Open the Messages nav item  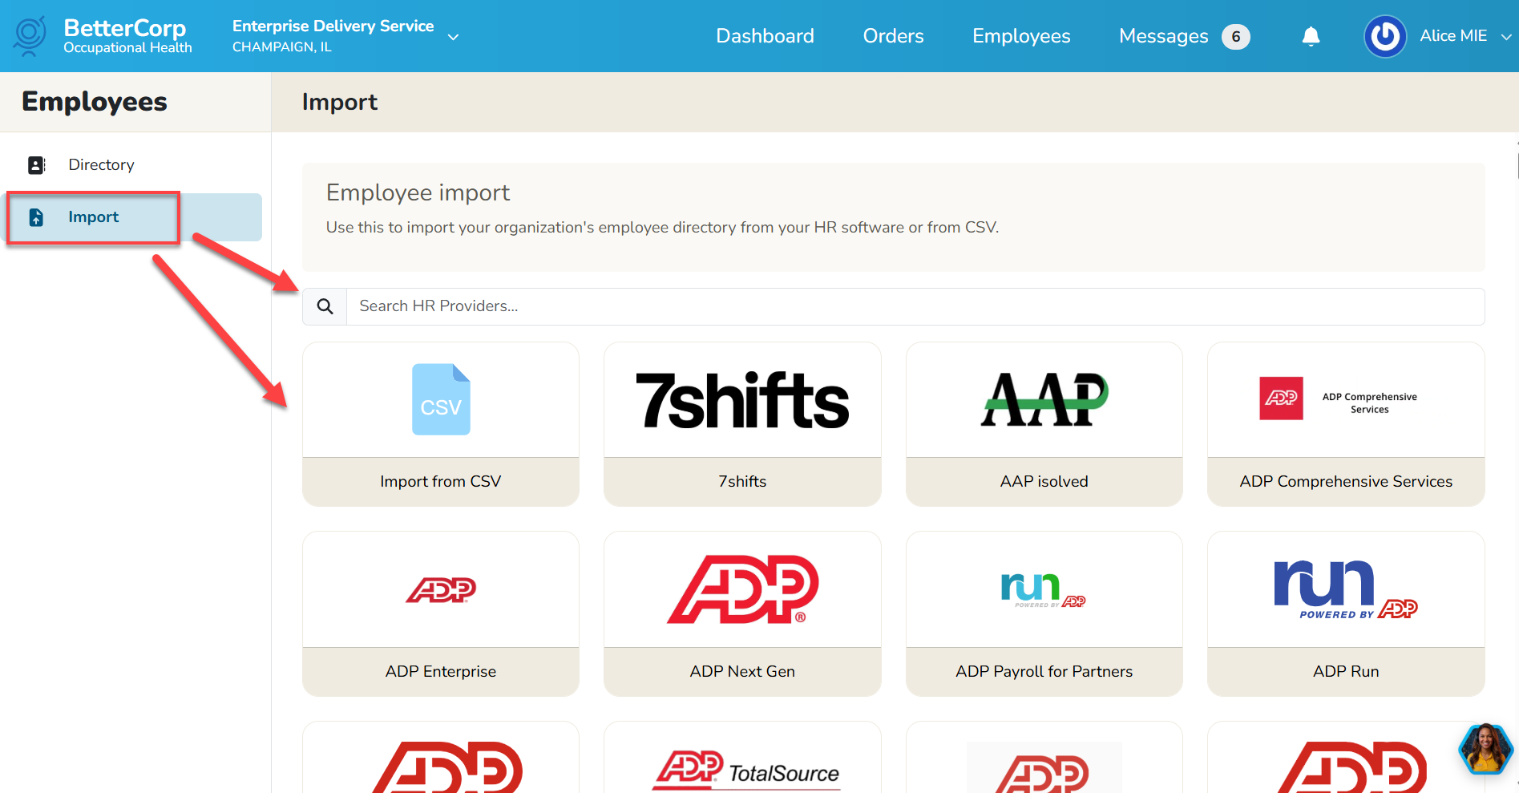[x=1163, y=36]
